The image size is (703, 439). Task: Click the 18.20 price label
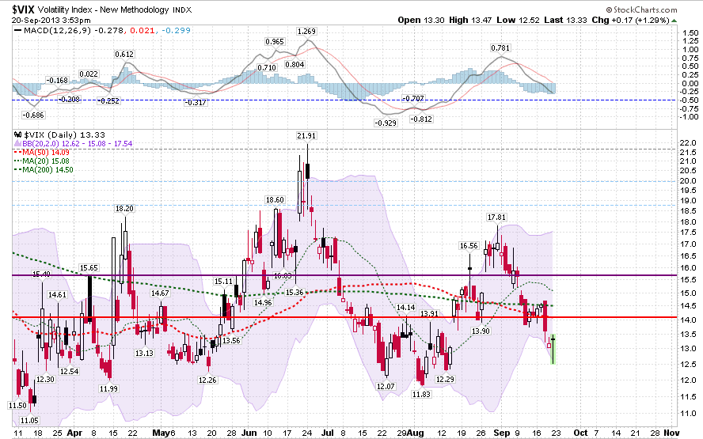(x=124, y=209)
